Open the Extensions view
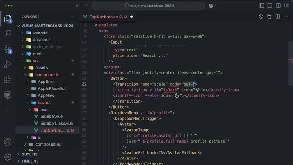 coord(7,79)
